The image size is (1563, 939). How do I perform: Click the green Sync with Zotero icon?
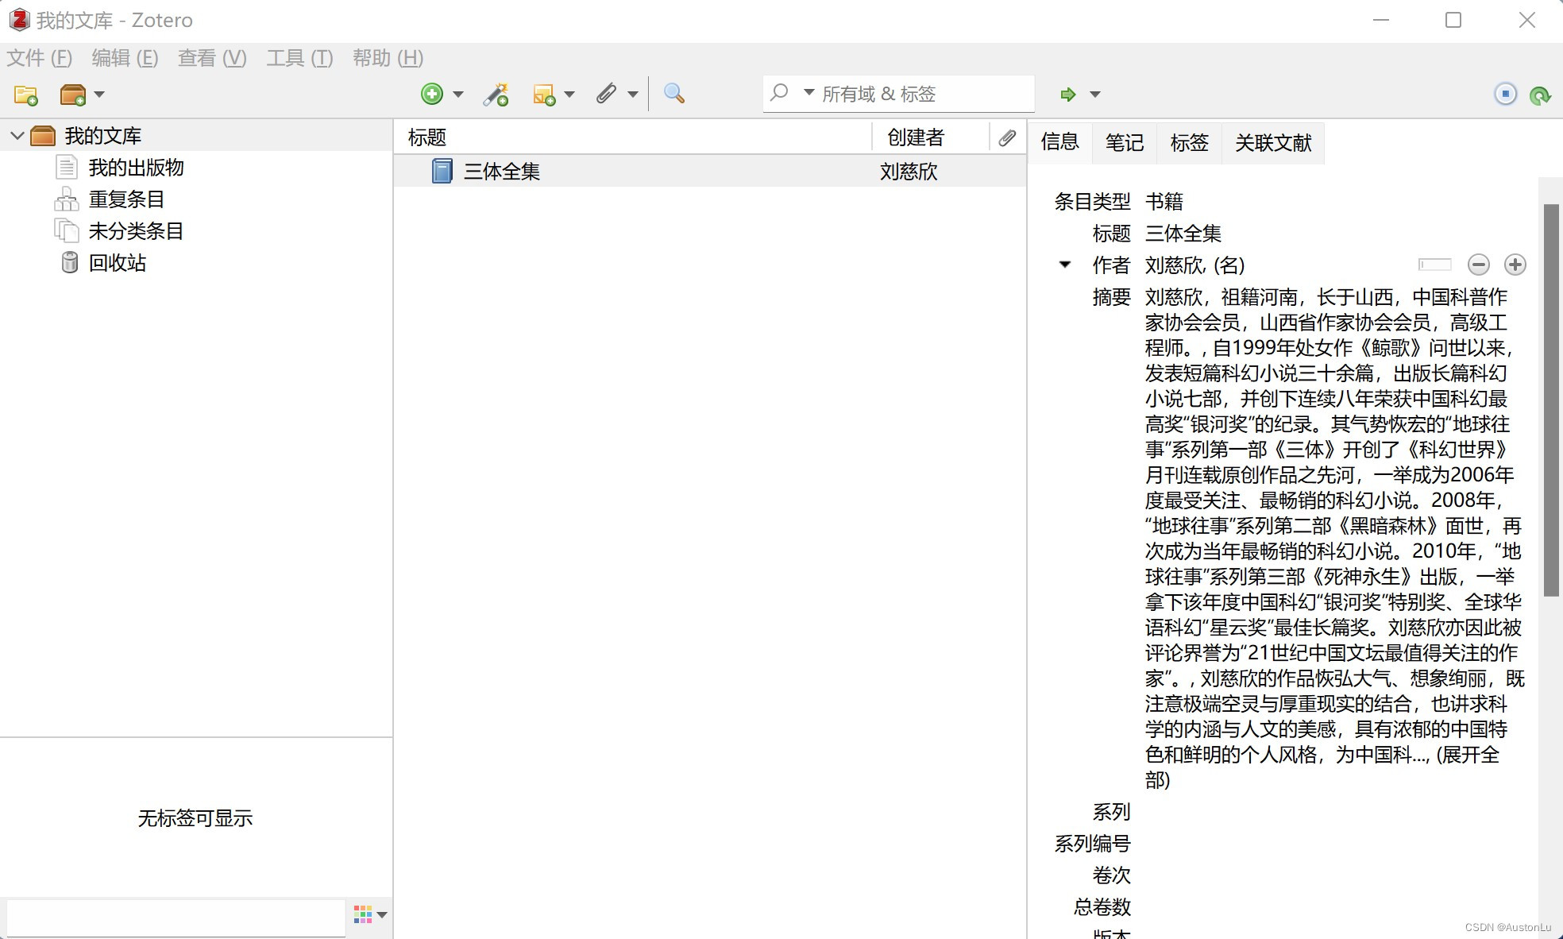pyautogui.click(x=1540, y=95)
